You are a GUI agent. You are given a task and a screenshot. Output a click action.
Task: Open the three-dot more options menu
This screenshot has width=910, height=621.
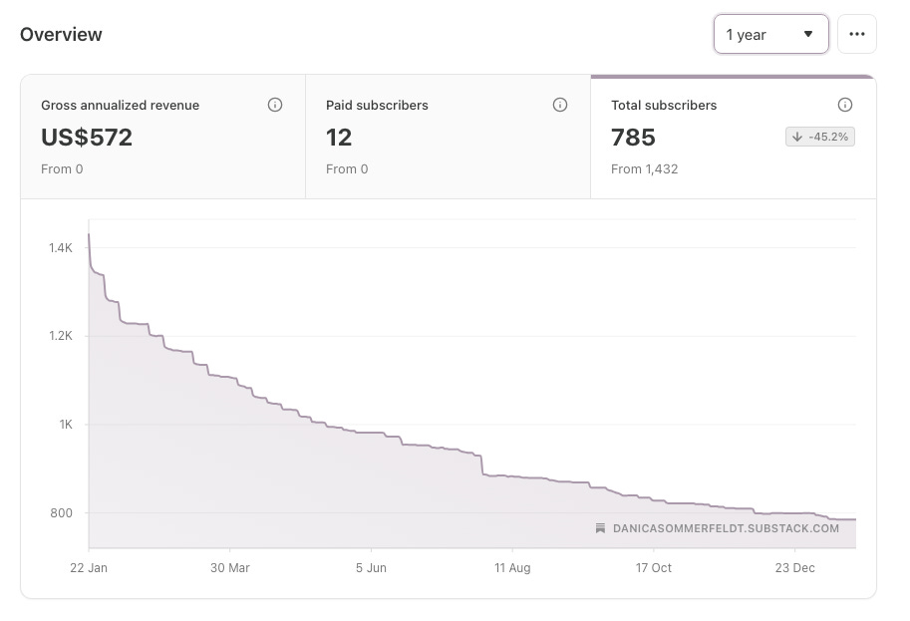pyautogui.click(x=856, y=34)
